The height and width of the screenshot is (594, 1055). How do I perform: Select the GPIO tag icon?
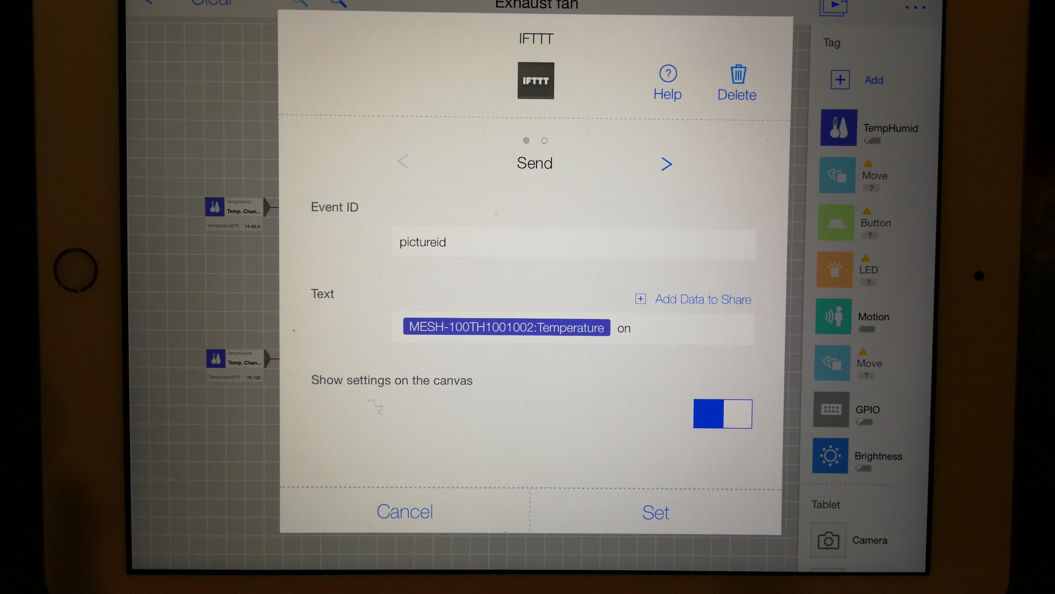click(x=831, y=409)
